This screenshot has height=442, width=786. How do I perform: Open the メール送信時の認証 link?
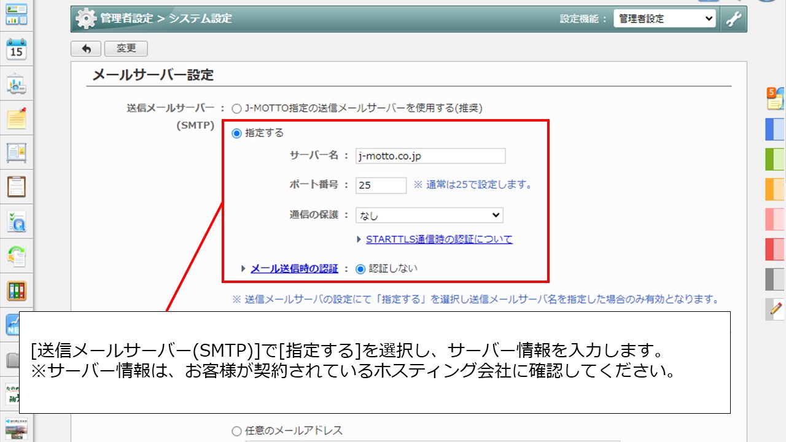pos(294,268)
